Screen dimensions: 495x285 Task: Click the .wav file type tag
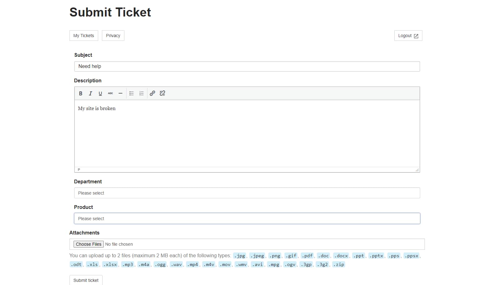pyautogui.click(x=176, y=264)
